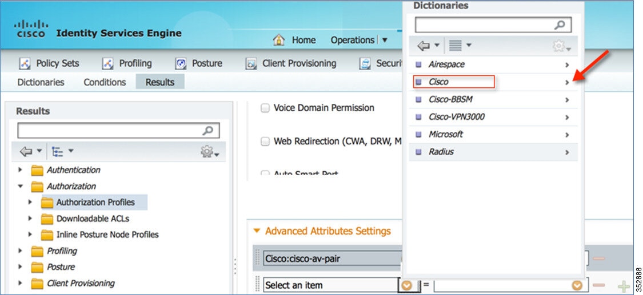Open the attribute value dropdown arrow

tap(577, 285)
